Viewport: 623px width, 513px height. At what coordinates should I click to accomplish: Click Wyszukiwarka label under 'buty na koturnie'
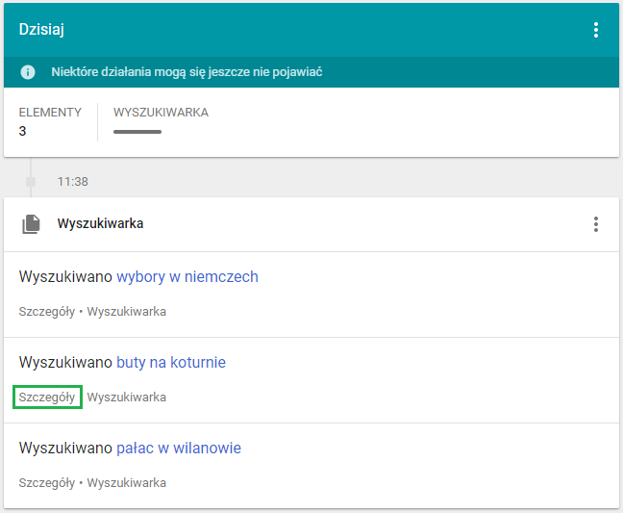(x=126, y=398)
